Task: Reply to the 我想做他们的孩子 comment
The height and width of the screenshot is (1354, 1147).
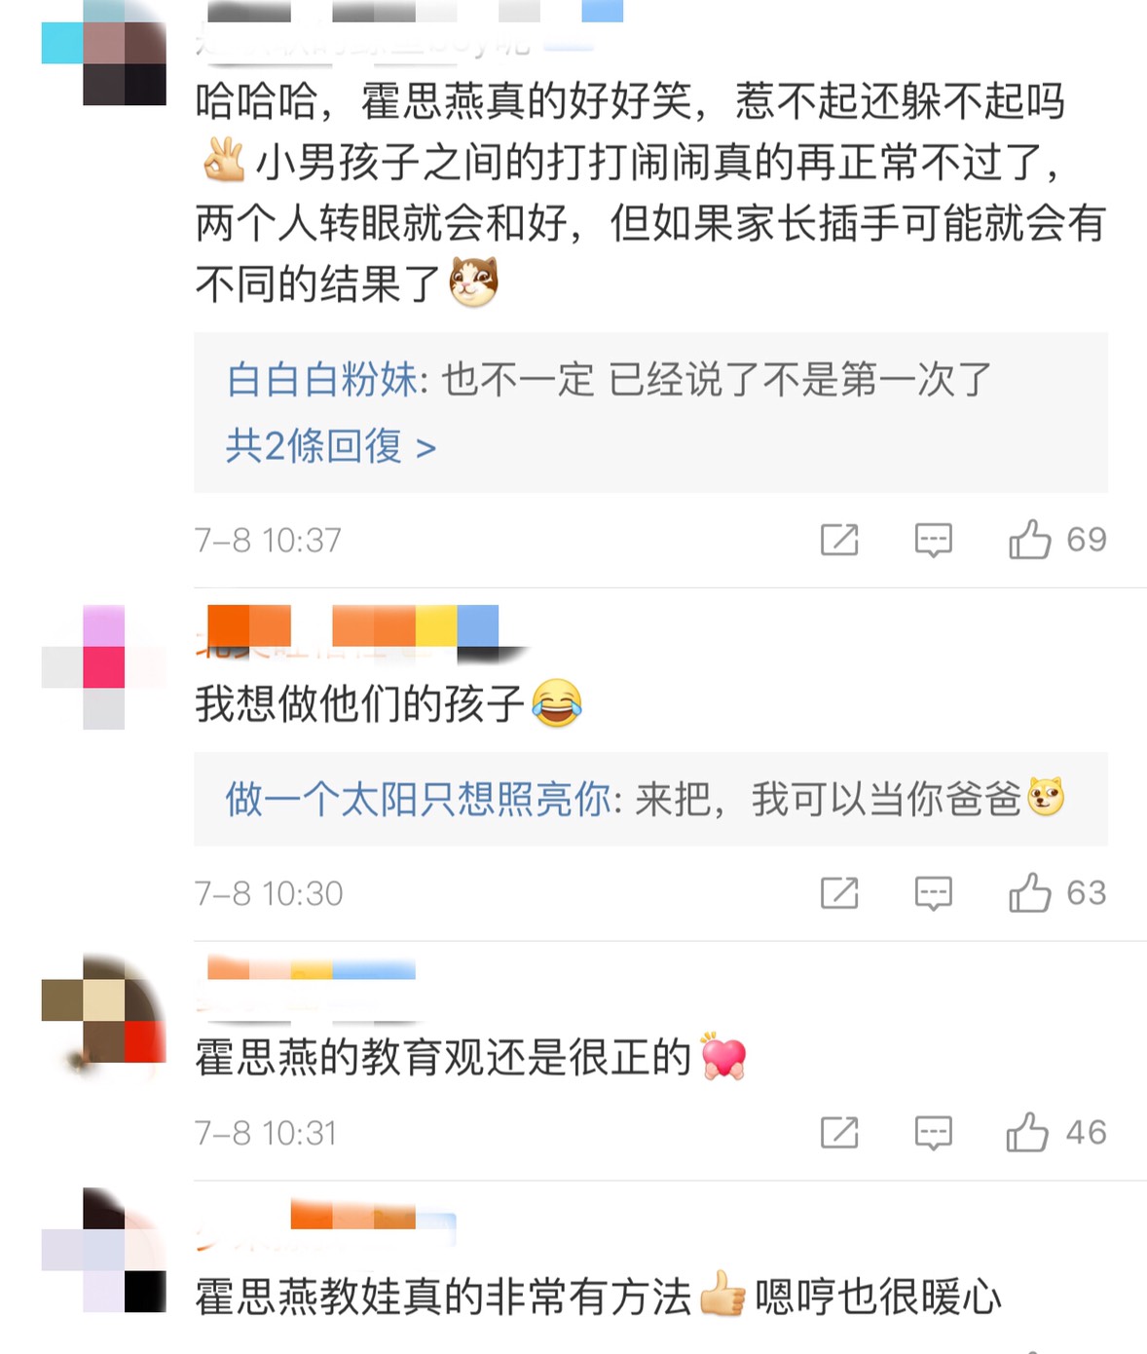Action: click(x=933, y=892)
